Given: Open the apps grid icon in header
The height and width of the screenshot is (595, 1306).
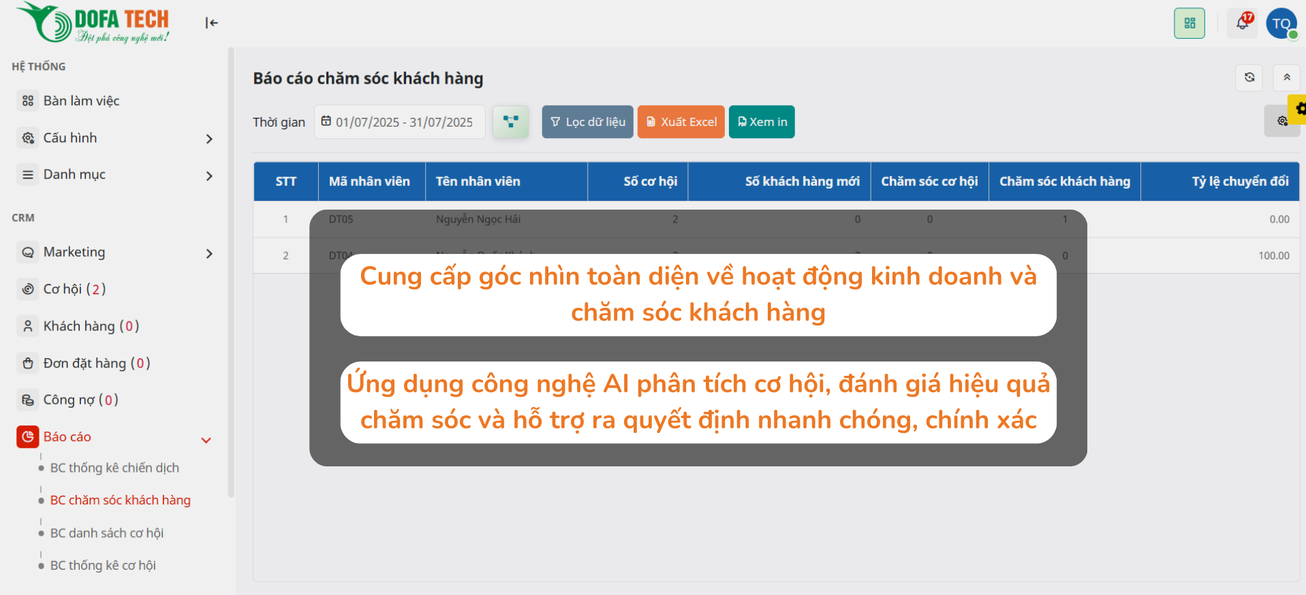Looking at the screenshot, I should [x=1190, y=23].
